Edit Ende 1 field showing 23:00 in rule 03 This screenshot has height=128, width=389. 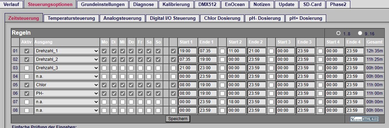click(x=208, y=68)
